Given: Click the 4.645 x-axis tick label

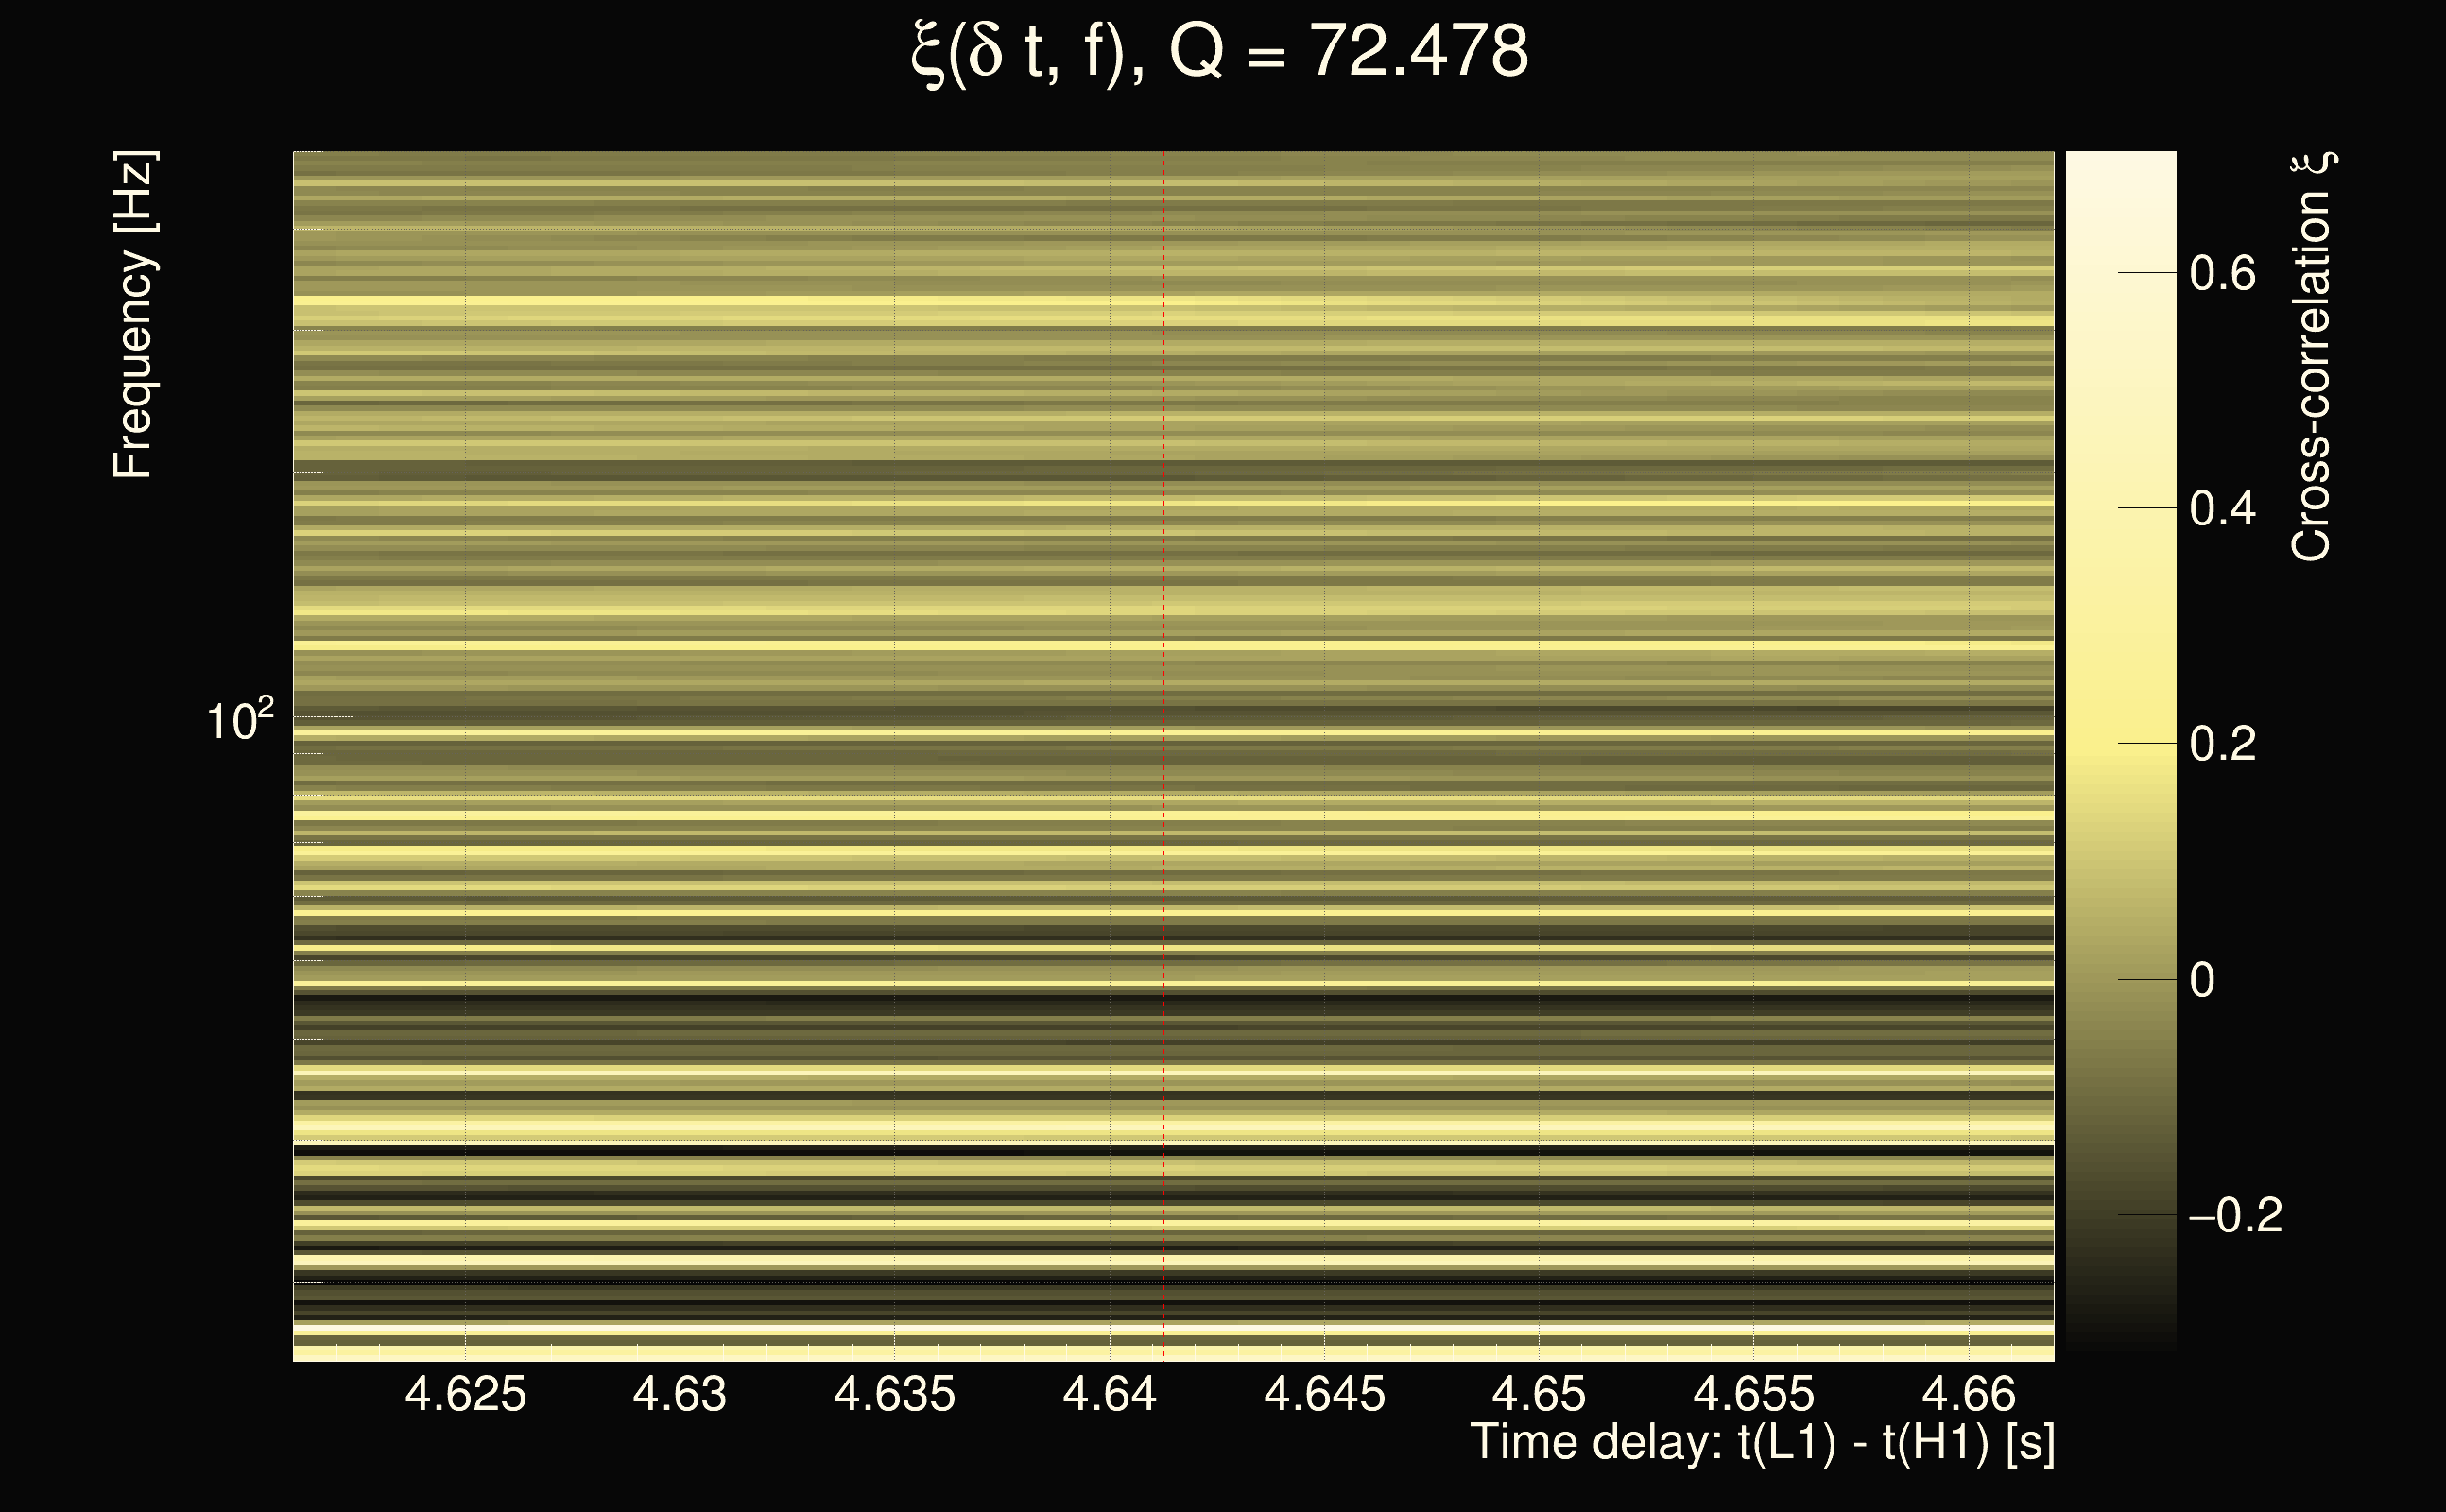Looking at the screenshot, I should [x=1324, y=1394].
